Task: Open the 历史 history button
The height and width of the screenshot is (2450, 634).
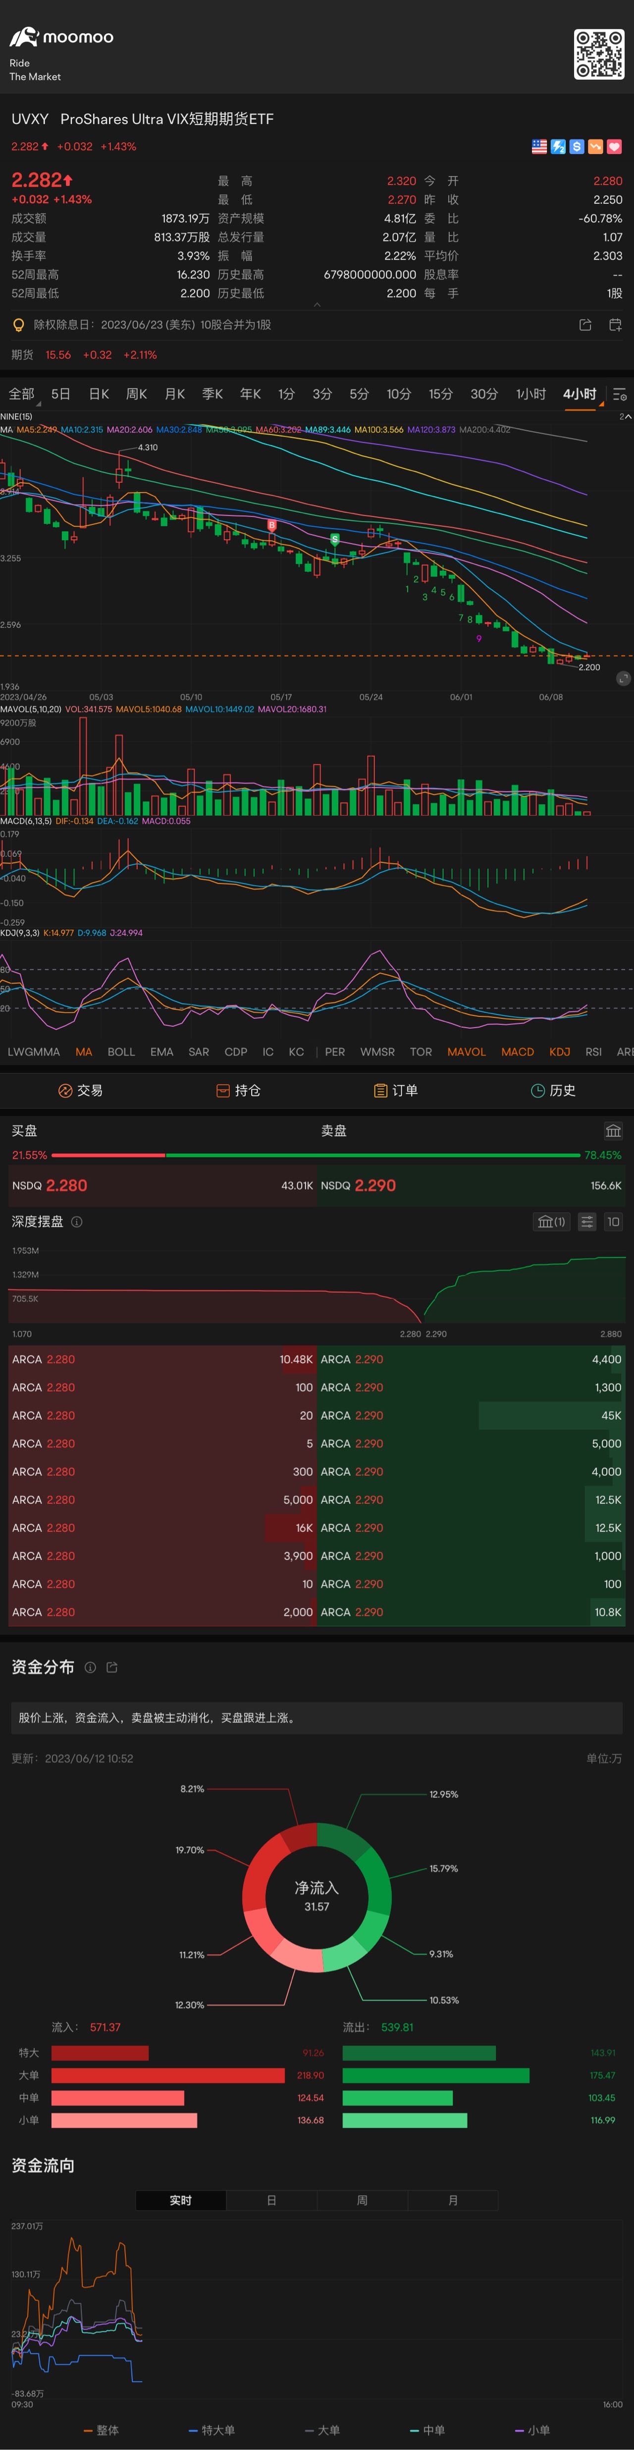Action: (553, 1091)
